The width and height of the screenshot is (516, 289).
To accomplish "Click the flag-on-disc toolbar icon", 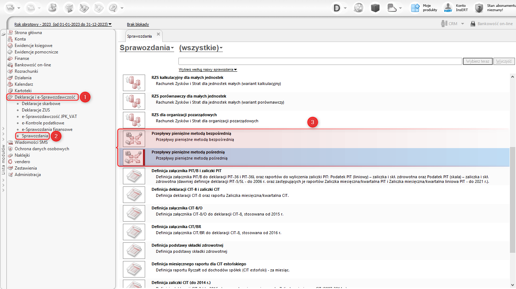I will [53, 8].
